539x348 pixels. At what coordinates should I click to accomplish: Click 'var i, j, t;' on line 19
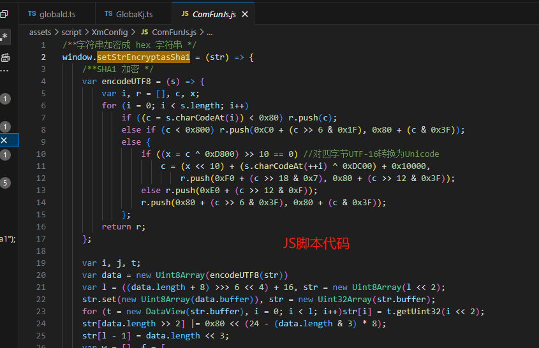111,263
